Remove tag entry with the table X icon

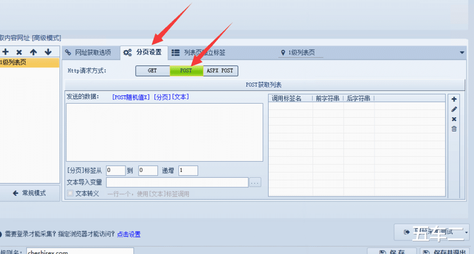coord(454,119)
